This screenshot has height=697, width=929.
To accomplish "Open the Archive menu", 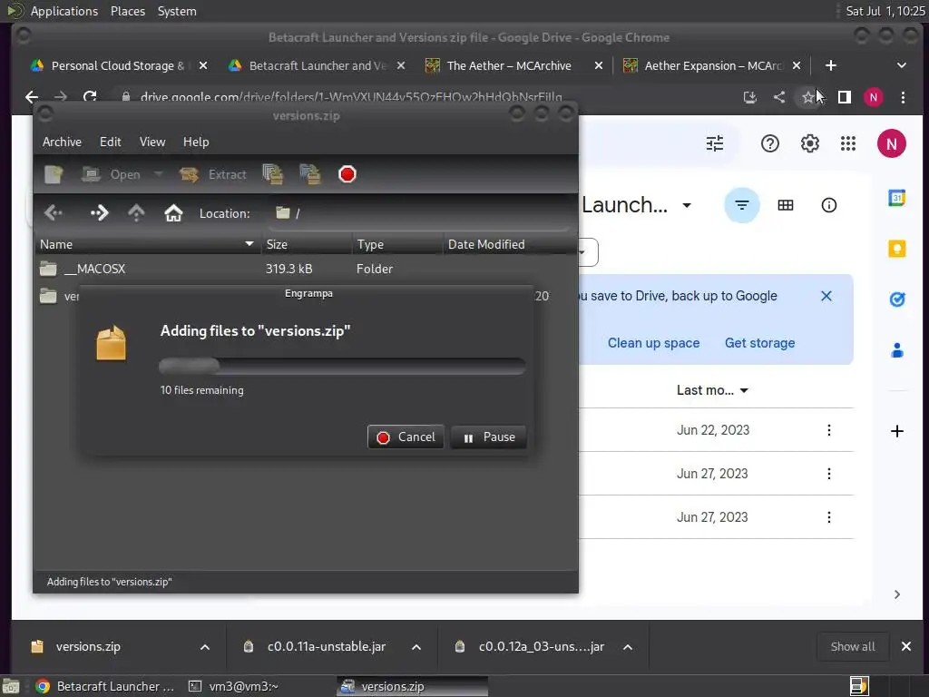I will [x=63, y=142].
